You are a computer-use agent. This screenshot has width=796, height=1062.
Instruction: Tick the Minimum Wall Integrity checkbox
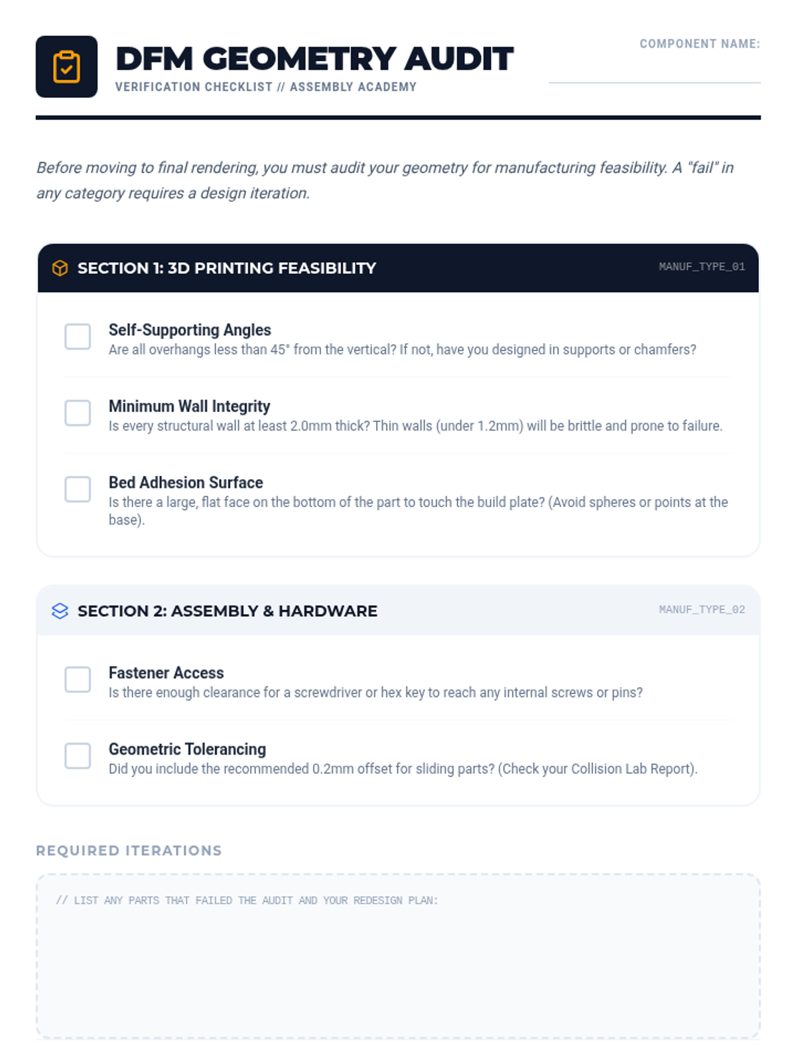[78, 413]
